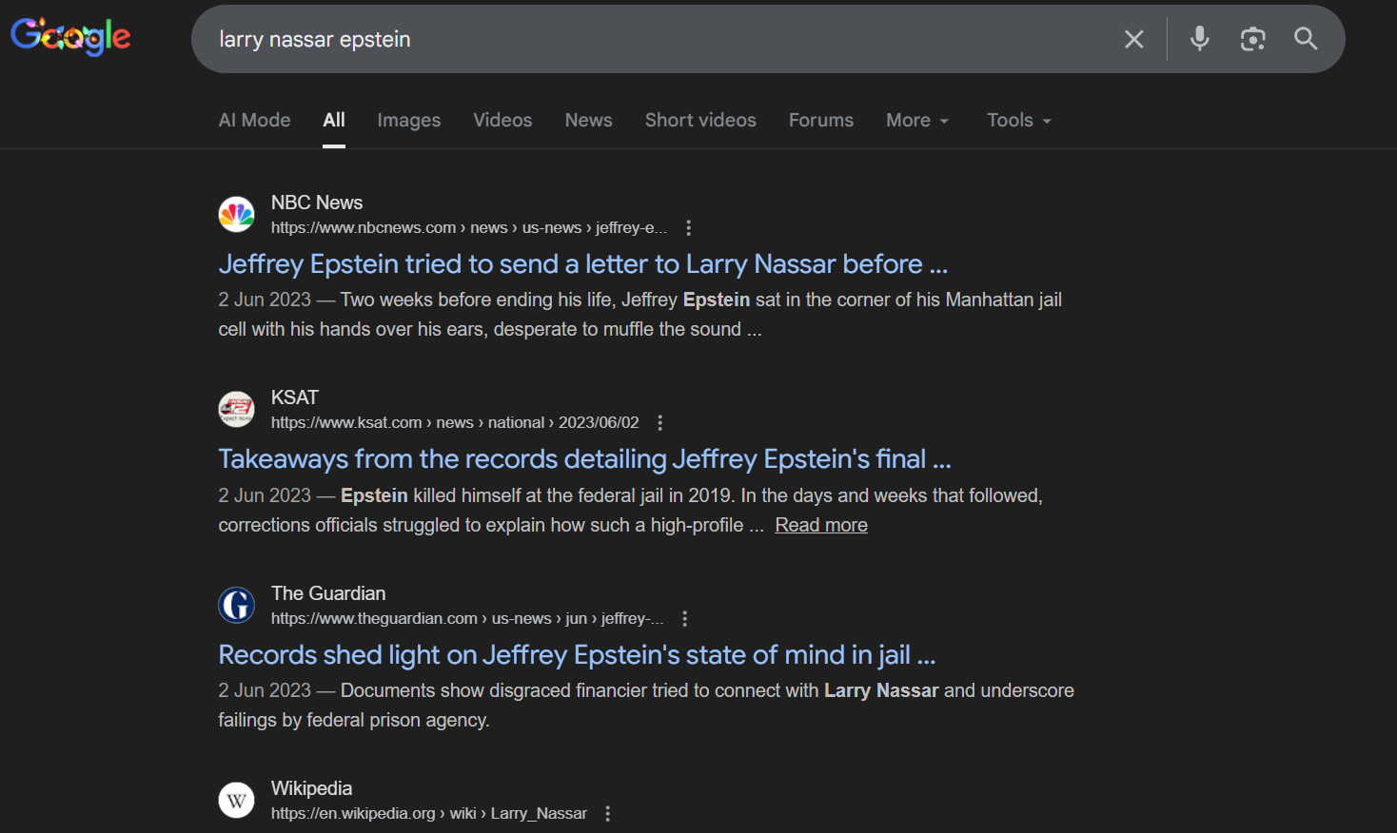Expand the More dropdown

point(918,120)
